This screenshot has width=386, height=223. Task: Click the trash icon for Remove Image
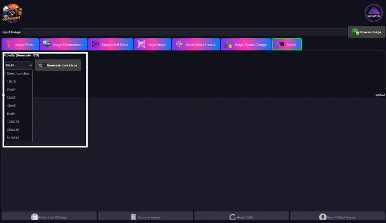point(133,217)
